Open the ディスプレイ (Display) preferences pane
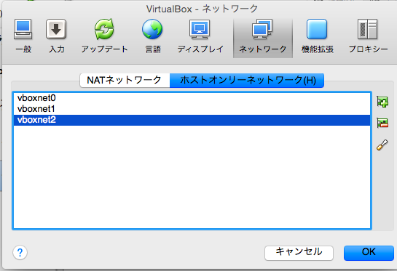This screenshot has width=397, height=271. coord(200,36)
